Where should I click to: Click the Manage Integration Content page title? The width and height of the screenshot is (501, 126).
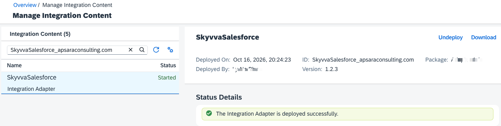pos(62,15)
